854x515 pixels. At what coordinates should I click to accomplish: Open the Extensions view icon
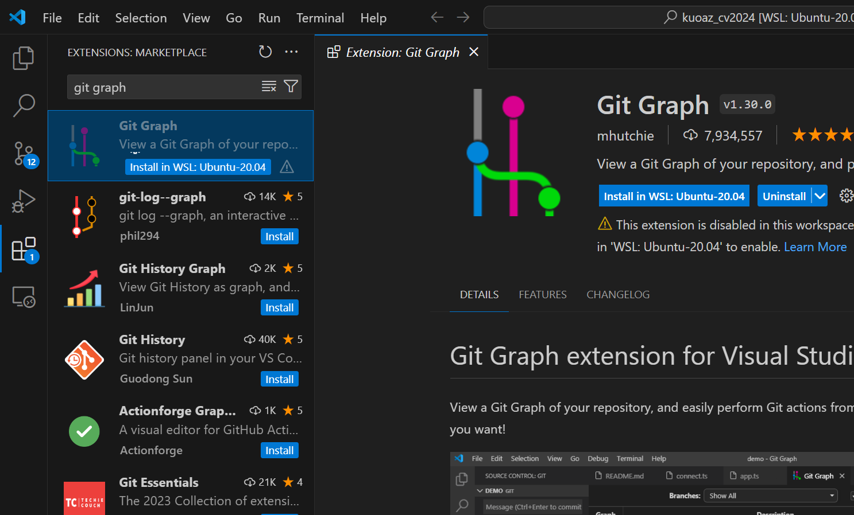pos(24,249)
